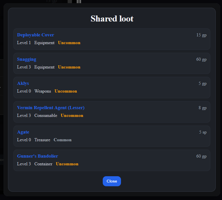Click Level 3 on Snagging row
This screenshot has width=222, height=200.
point(24,67)
